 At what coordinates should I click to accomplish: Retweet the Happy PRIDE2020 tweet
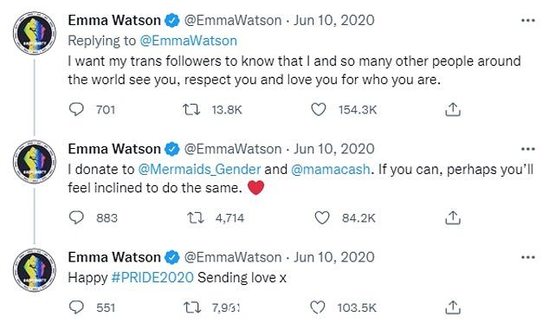click(192, 307)
